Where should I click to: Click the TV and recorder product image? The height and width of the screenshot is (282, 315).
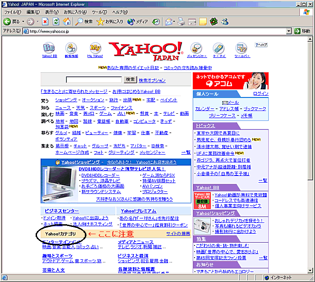60,184
